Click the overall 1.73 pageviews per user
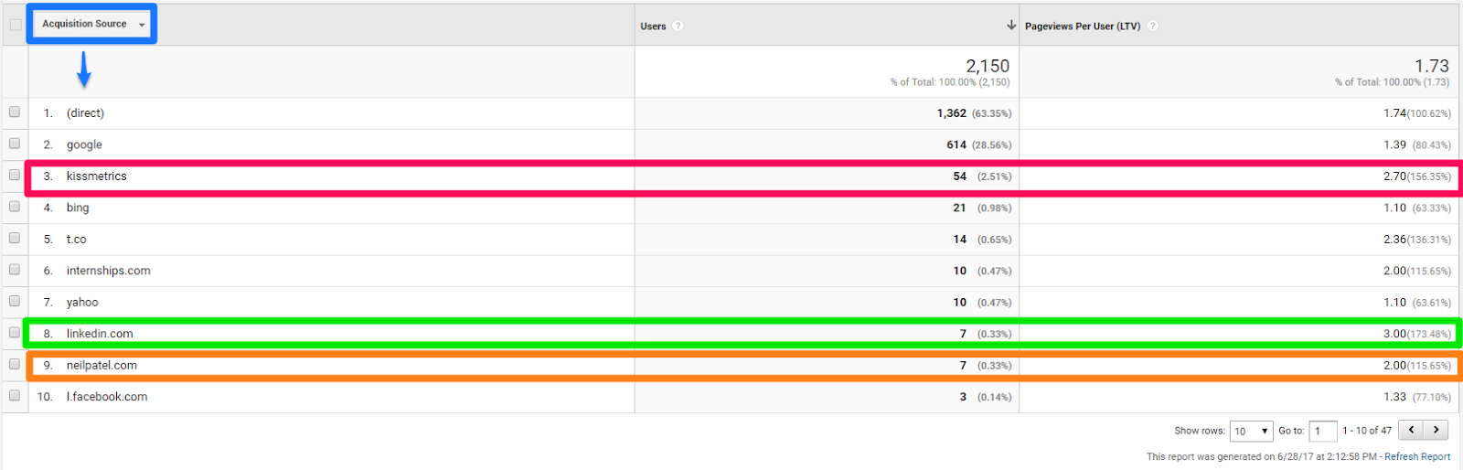Screen dimensions: 1463x470 click(x=1432, y=66)
